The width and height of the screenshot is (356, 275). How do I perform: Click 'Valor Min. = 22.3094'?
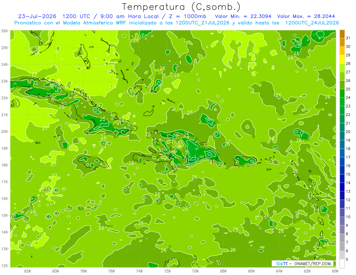tap(243, 16)
